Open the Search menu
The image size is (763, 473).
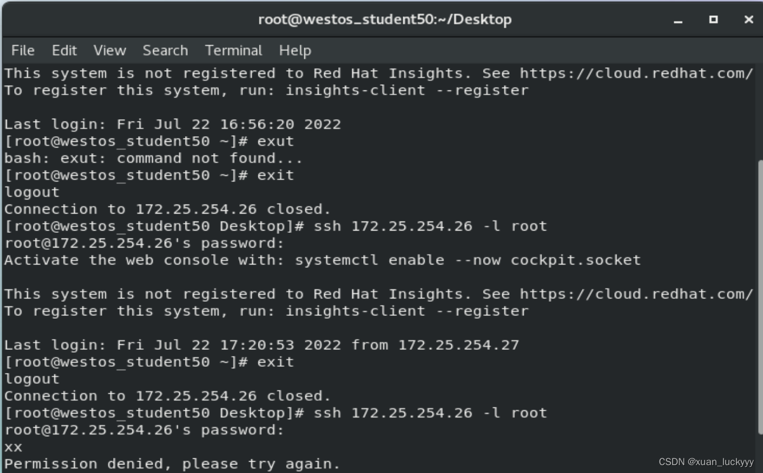165,50
